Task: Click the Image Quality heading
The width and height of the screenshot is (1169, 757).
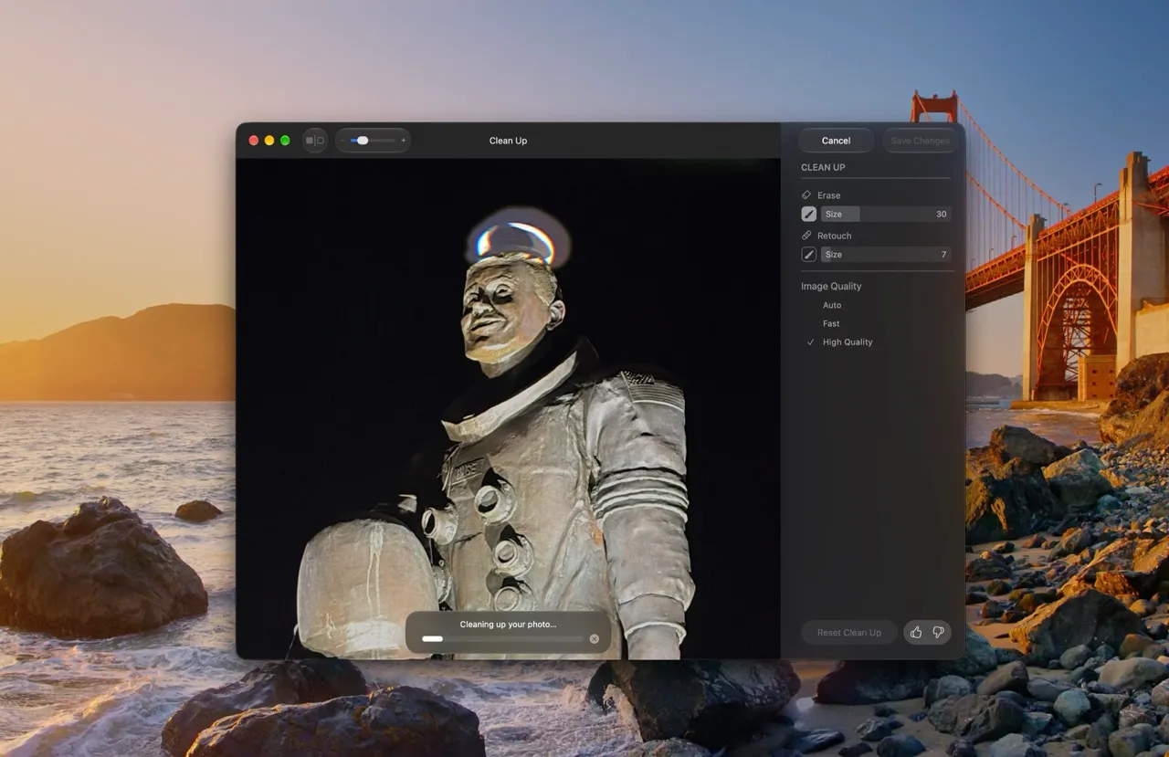Action: (831, 286)
